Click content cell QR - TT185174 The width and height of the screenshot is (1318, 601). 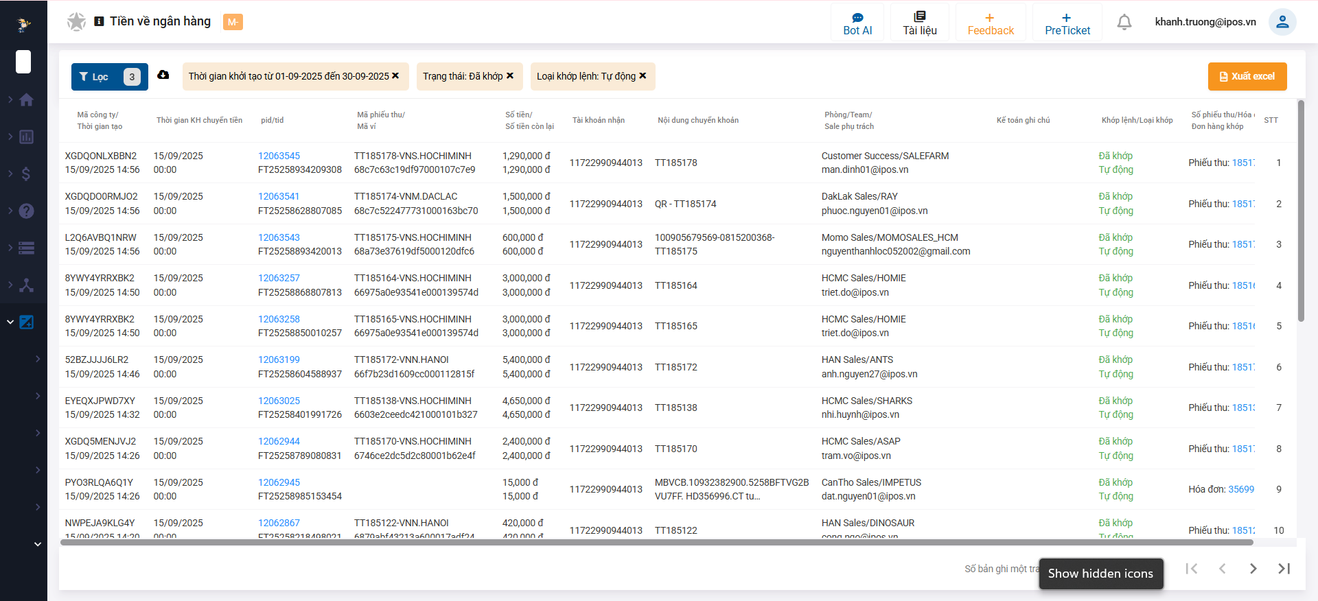pos(685,204)
